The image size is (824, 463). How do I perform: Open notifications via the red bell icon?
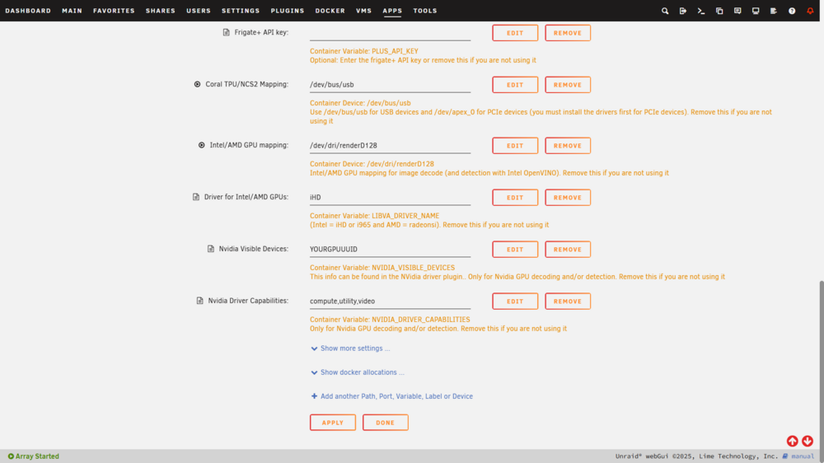(x=810, y=11)
